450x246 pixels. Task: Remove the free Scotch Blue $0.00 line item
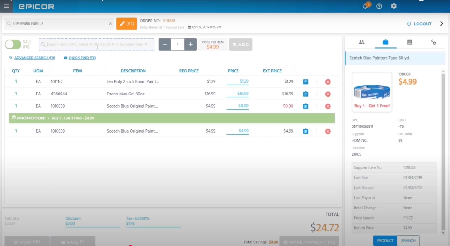(328, 106)
